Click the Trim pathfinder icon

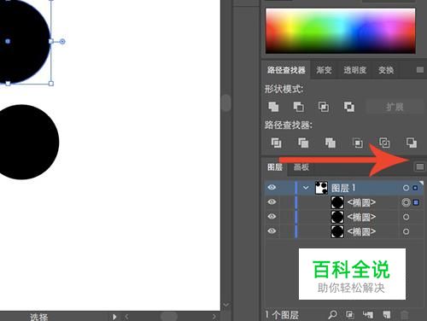[x=303, y=143]
